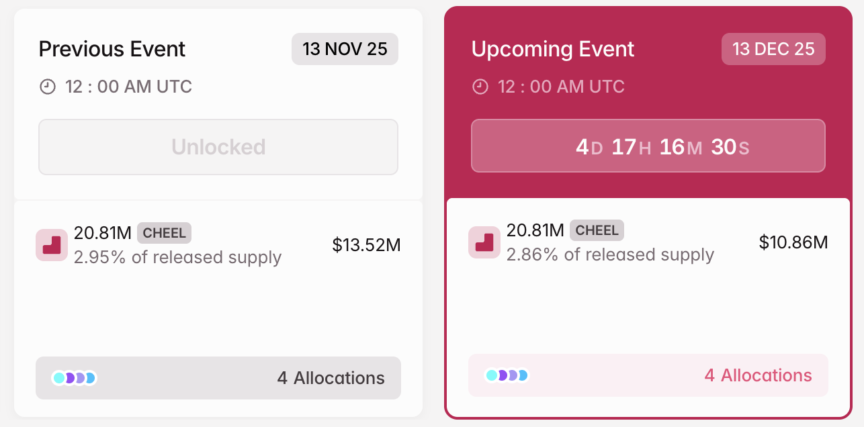
Task: Click the CHEEL token logo on Upcoming Event card
Action: [484, 242]
